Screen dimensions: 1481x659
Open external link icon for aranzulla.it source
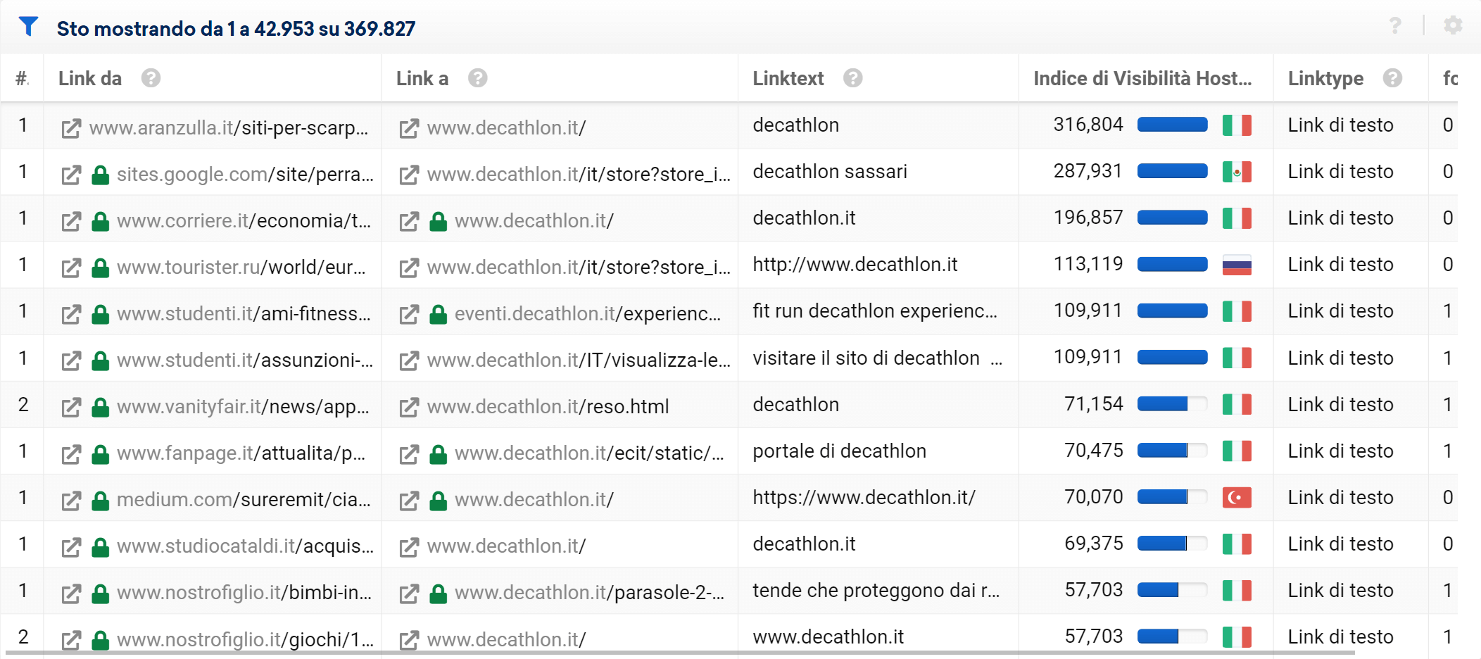[x=71, y=129]
